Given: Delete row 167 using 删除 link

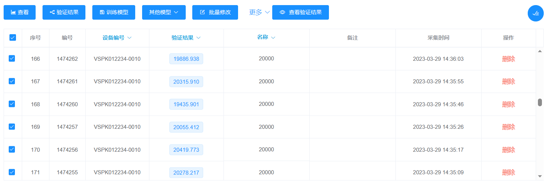Looking at the screenshot, I should click(508, 81).
